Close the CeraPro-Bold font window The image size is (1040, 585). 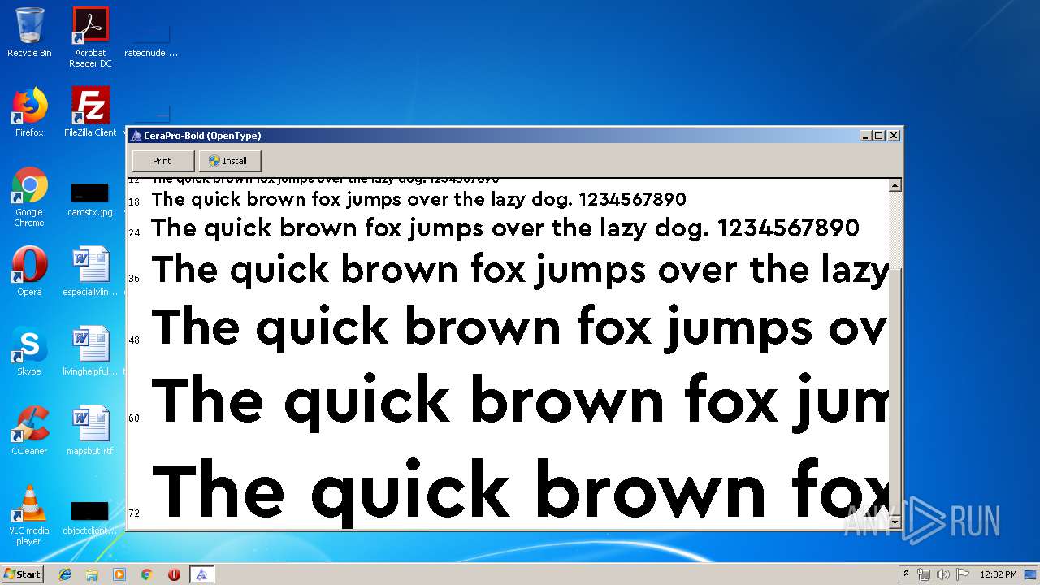(893, 136)
